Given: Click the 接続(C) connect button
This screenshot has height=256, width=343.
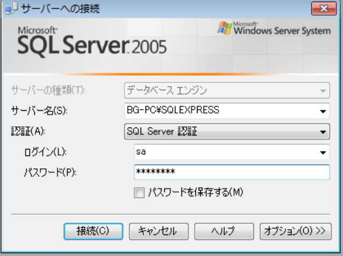Looking at the screenshot, I should [93, 231].
